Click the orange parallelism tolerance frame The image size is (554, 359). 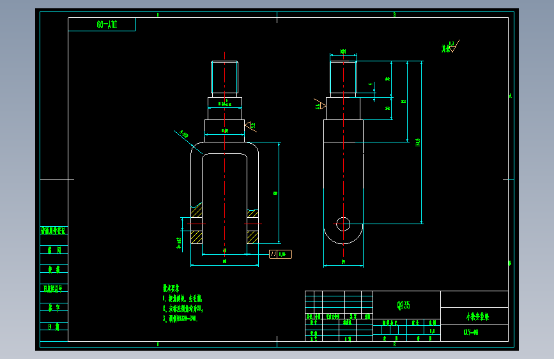coord(281,254)
